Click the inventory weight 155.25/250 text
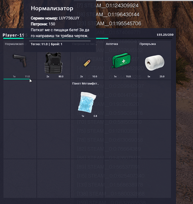Image resolution: width=193 pixels, height=204 pixels. [x=165, y=35]
